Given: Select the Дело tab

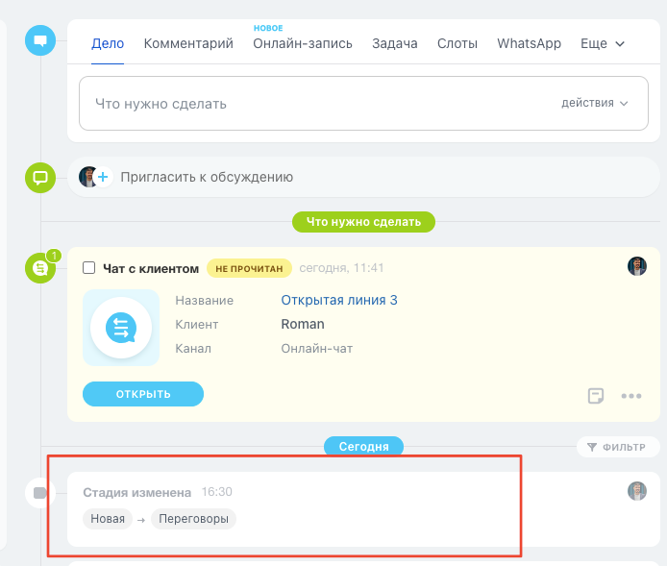Looking at the screenshot, I should click(x=108, y=43).
